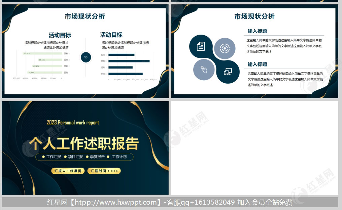The width and height of the screenshot is (342, 210).
Task: Select the hand tap pointer icon
Action: pyautogui.click(x=204, y=70)
